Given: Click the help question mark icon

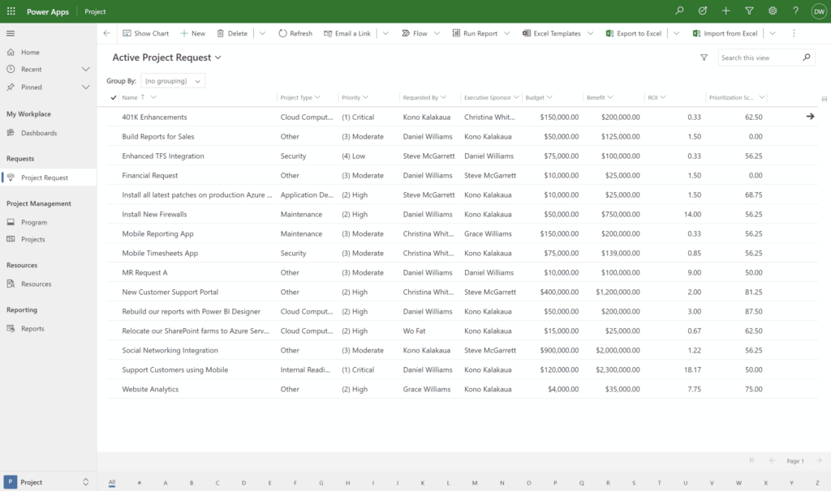Looking at the screenshot, I should pos(795,11).
